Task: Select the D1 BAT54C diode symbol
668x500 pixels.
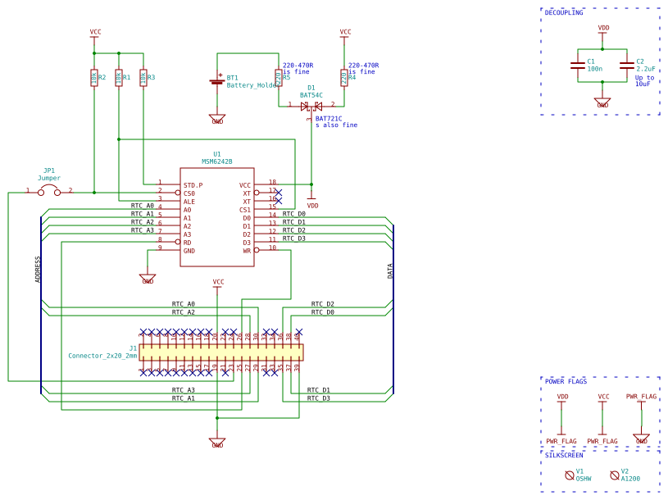Action: click(311, 106)
